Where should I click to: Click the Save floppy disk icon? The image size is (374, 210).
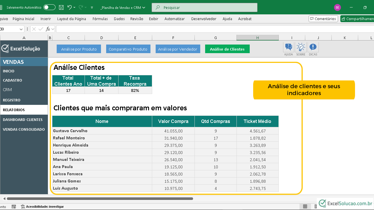tap(61, 7)
